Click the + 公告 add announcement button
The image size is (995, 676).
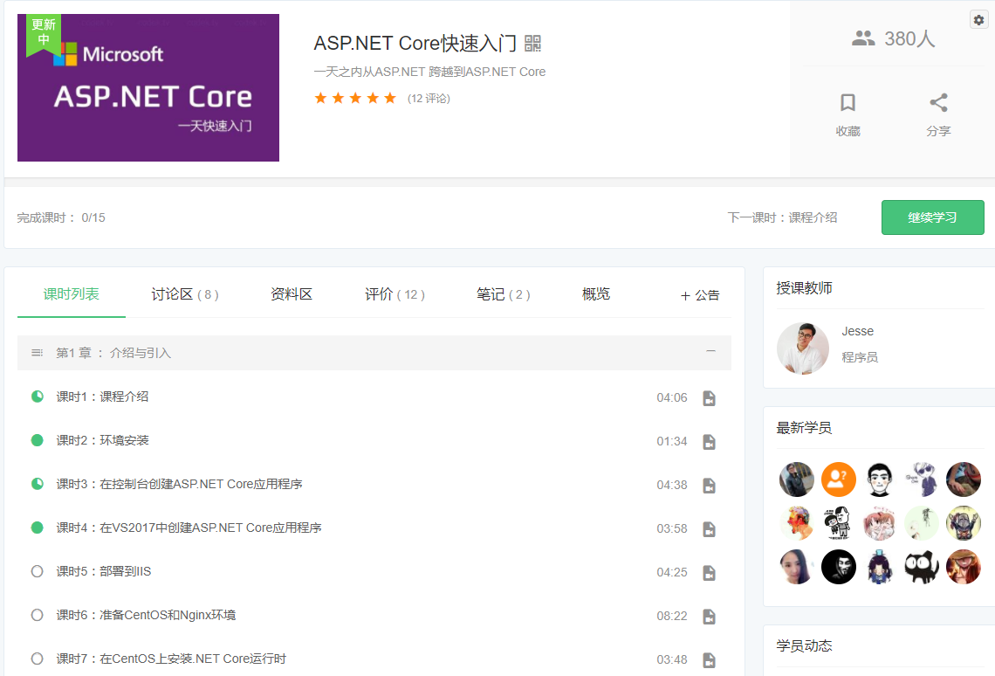[x=700, y=296]
